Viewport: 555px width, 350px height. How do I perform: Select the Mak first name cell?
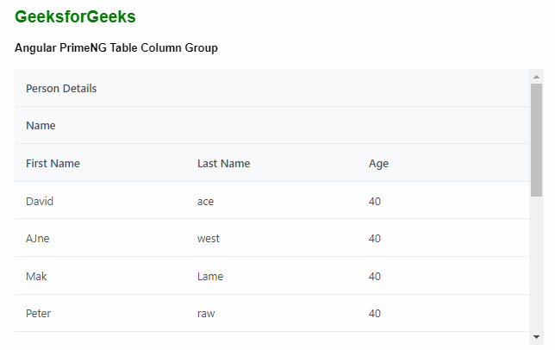[x=36, y=277]
